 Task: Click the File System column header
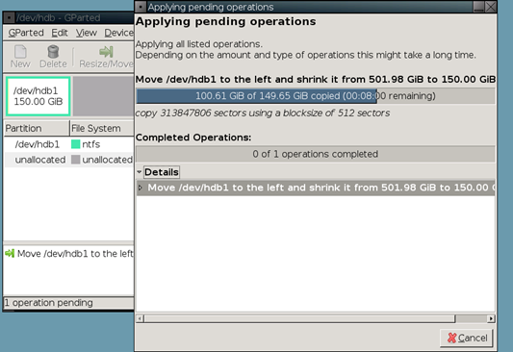(102, 128)
